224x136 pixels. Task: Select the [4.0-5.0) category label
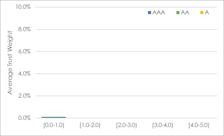(199, 125)
